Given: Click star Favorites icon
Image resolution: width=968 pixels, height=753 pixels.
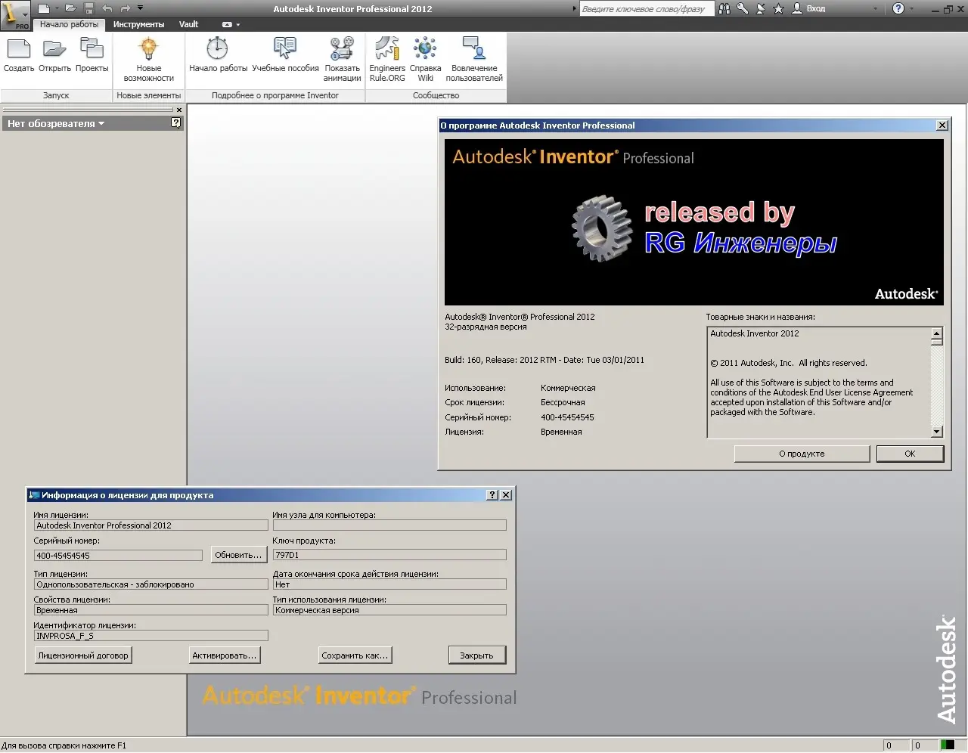Looking at the screenshot, I should coord(778,9).
